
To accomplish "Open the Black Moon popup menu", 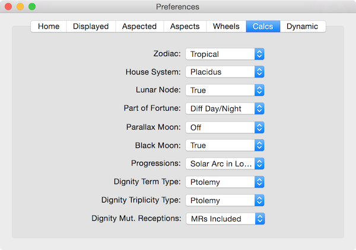I will (x=225, y=145).
